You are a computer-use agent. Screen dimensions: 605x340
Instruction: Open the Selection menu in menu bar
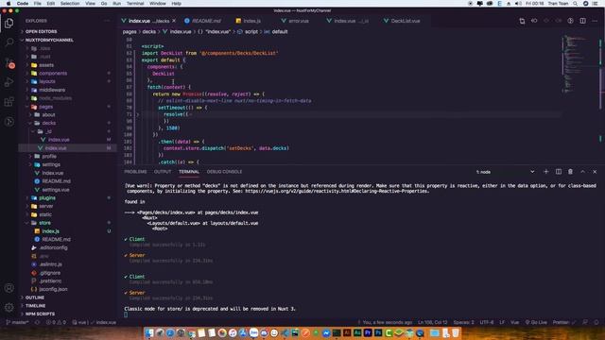click(70, 4)
